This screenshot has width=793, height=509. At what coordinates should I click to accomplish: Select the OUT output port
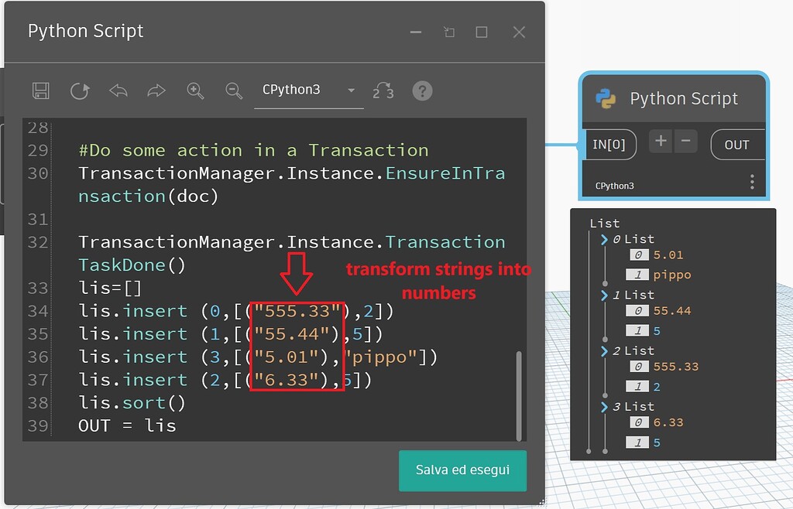pyautogui.click(x=736, y=144)
